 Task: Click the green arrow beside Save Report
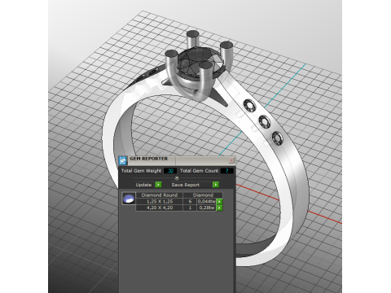pos(216,185)
